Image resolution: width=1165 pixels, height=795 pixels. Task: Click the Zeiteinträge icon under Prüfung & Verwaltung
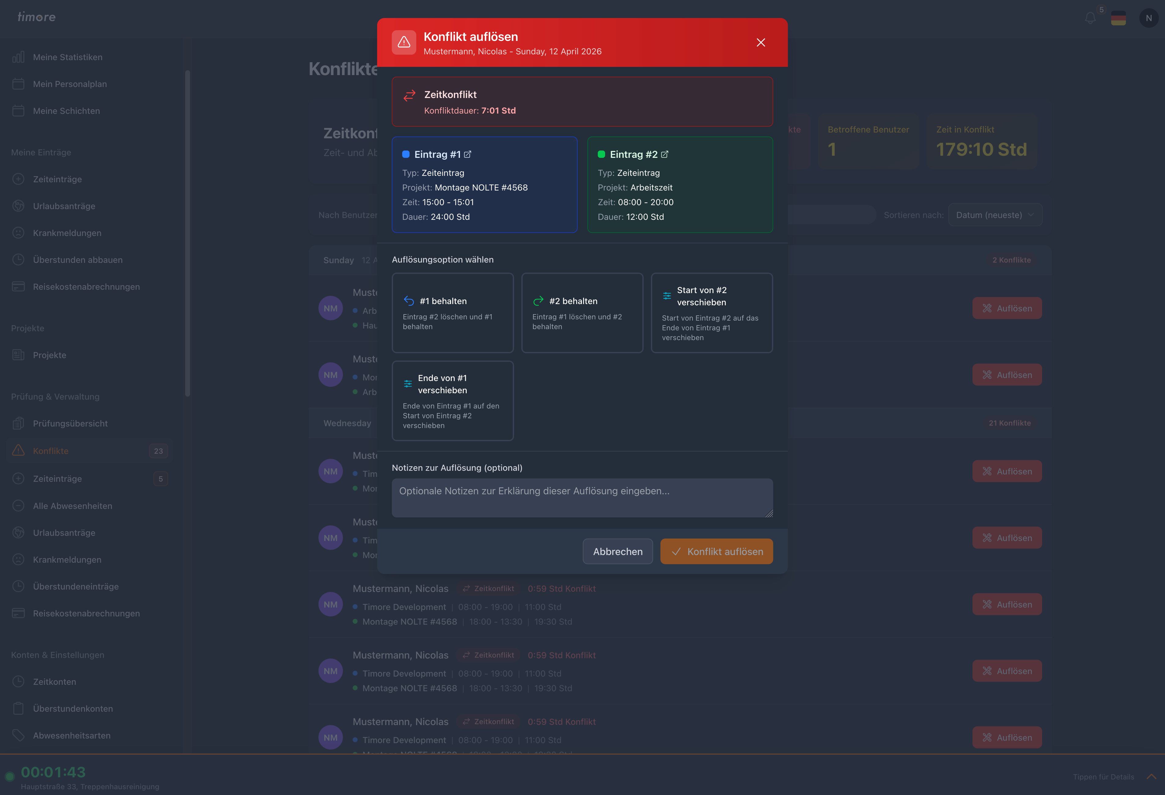tap(19, 478)
